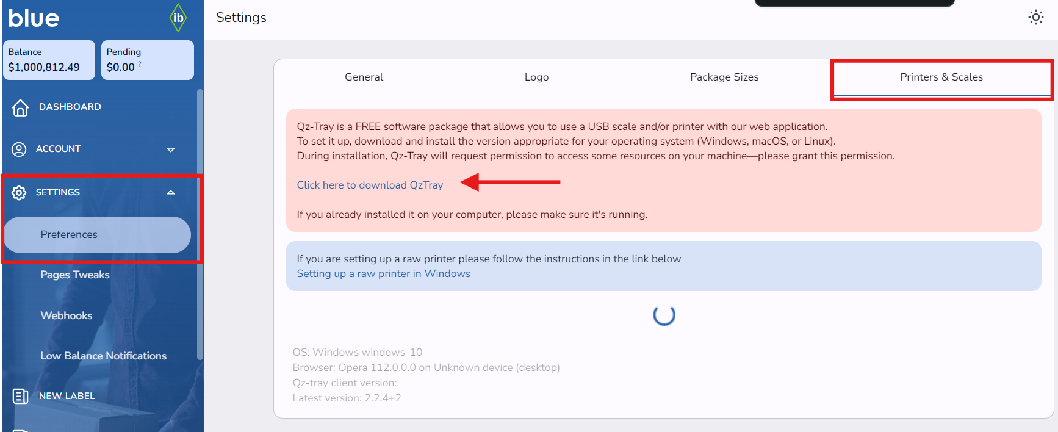Image resolution: width=1058 pixels, height=432 pixels.
Task: Open the Printers & Scales tab
Action: (x=941, y=77)
